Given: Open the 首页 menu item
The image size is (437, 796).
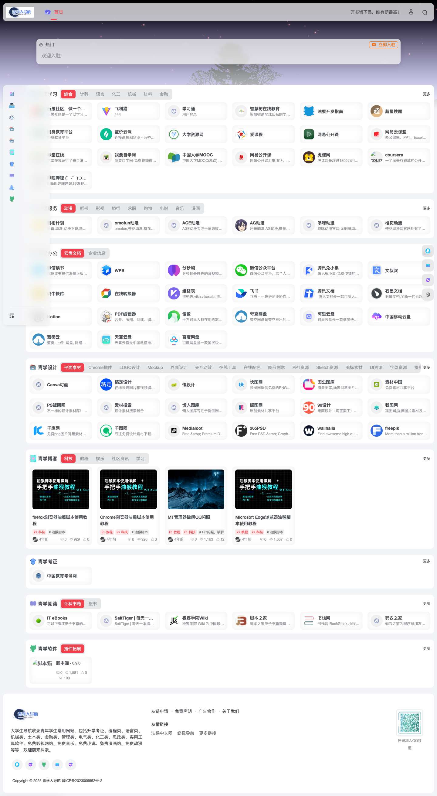Looking at the screenshot, I should (54, 12).
